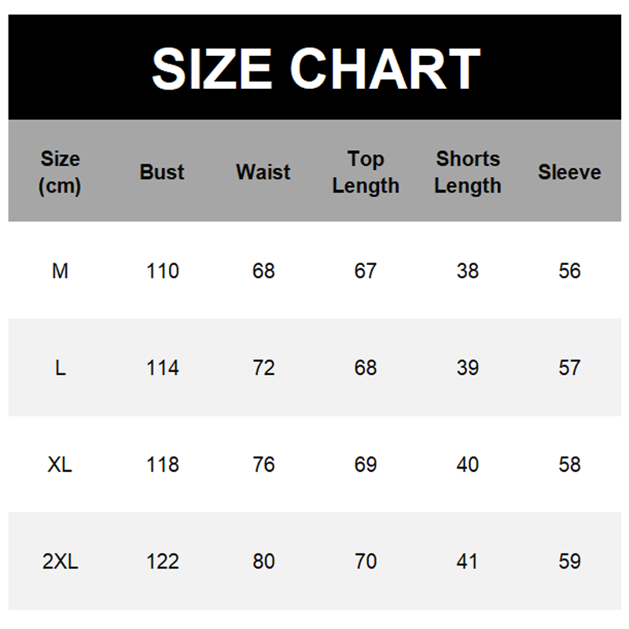Click waist value 72 for size L
The width and height of the screenshot is (629, 629).
click(x=264, y=368)
